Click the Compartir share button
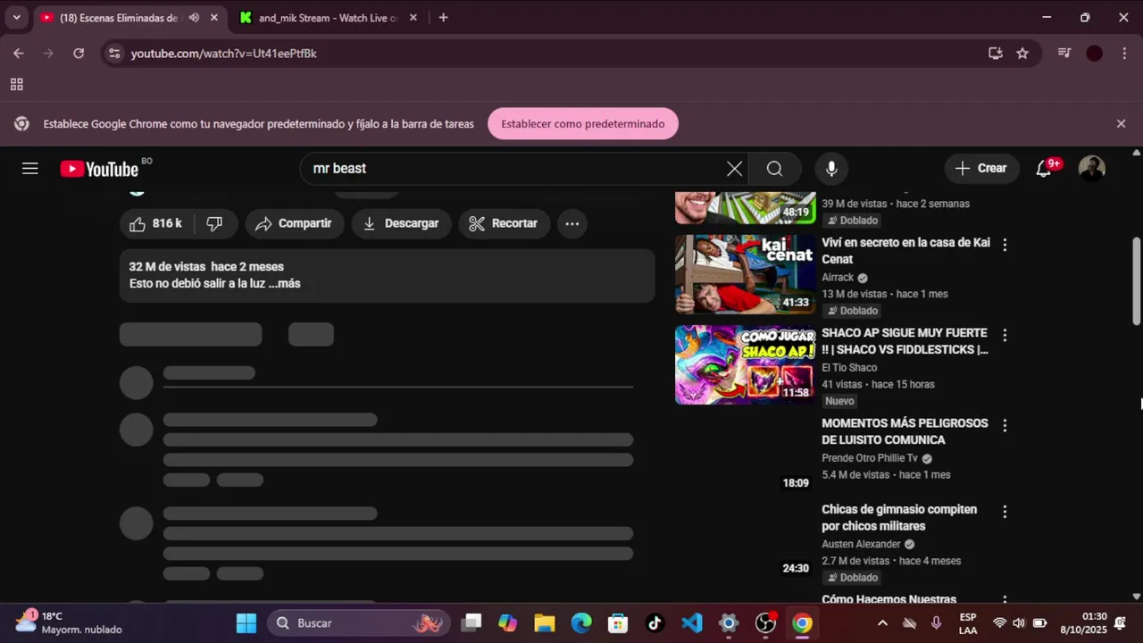Image resolution: width=1143 pixels, height=643 pixels. (294, 223)
